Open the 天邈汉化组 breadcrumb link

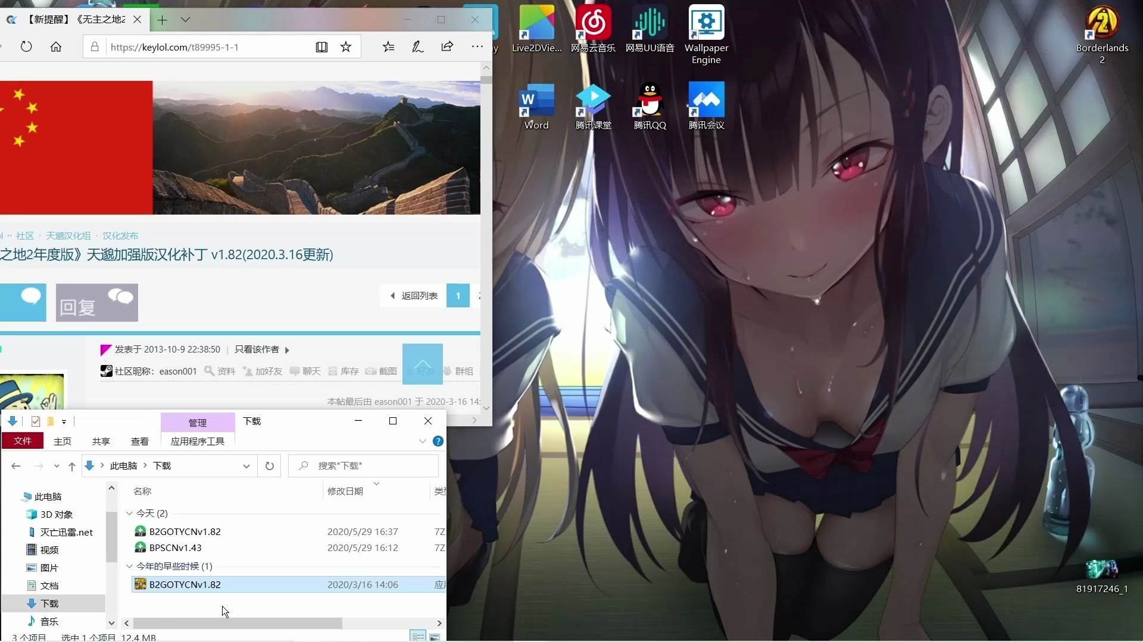(68, 236)
